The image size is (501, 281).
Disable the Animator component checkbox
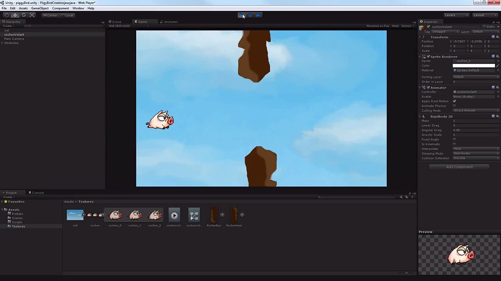[x=428, y=87]
